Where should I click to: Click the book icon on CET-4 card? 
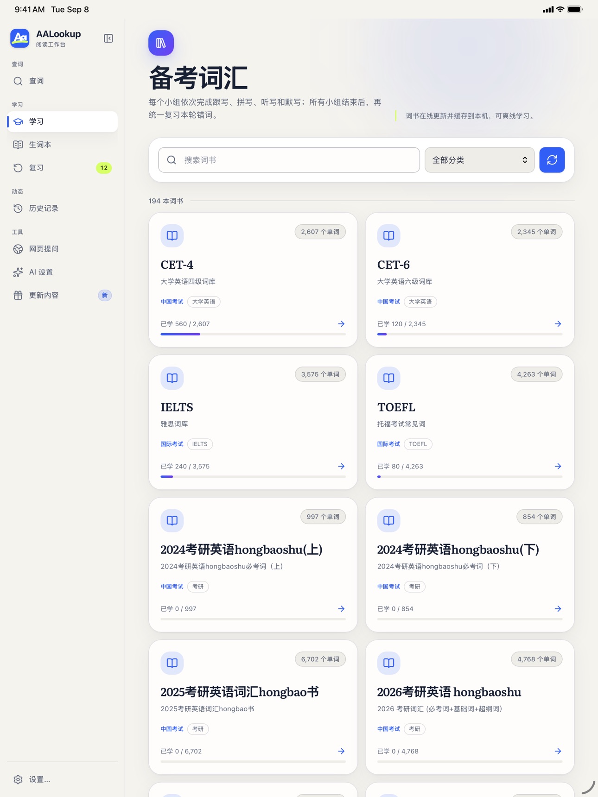pos(172,235)
